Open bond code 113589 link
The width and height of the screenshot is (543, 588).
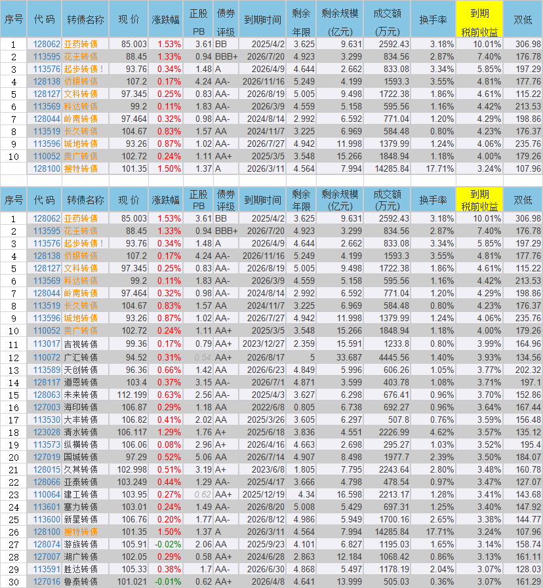47,370
